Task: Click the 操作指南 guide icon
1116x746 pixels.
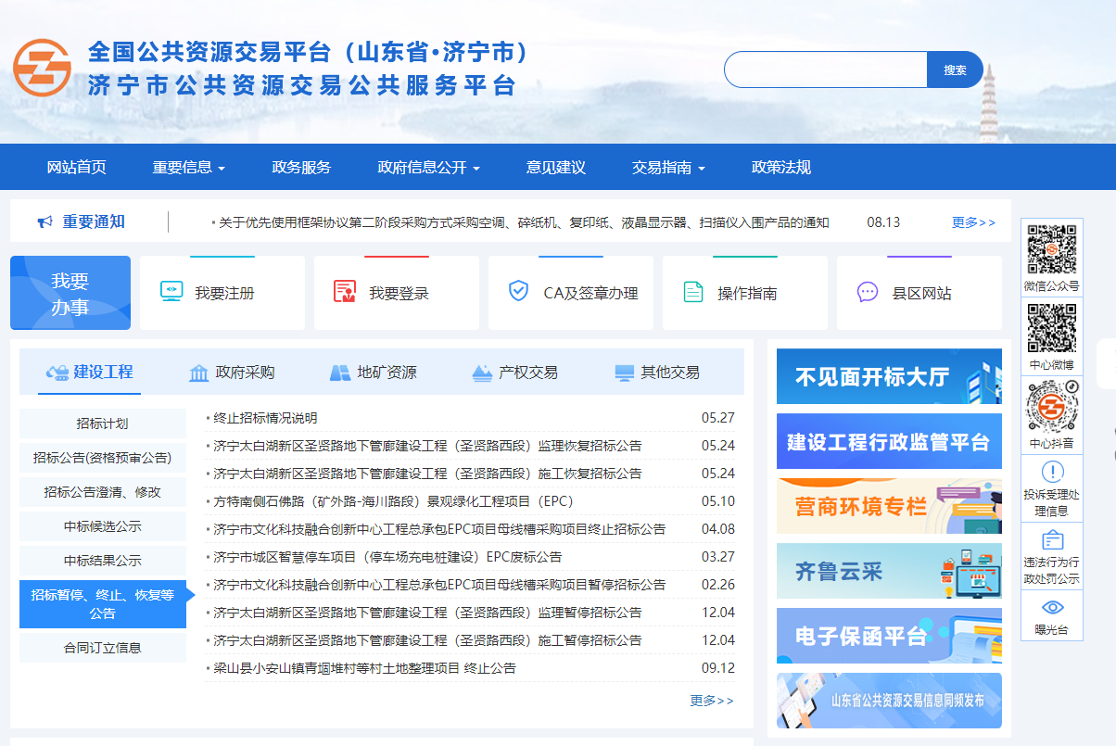Action: pyautogui.click(x=691, y=291)
